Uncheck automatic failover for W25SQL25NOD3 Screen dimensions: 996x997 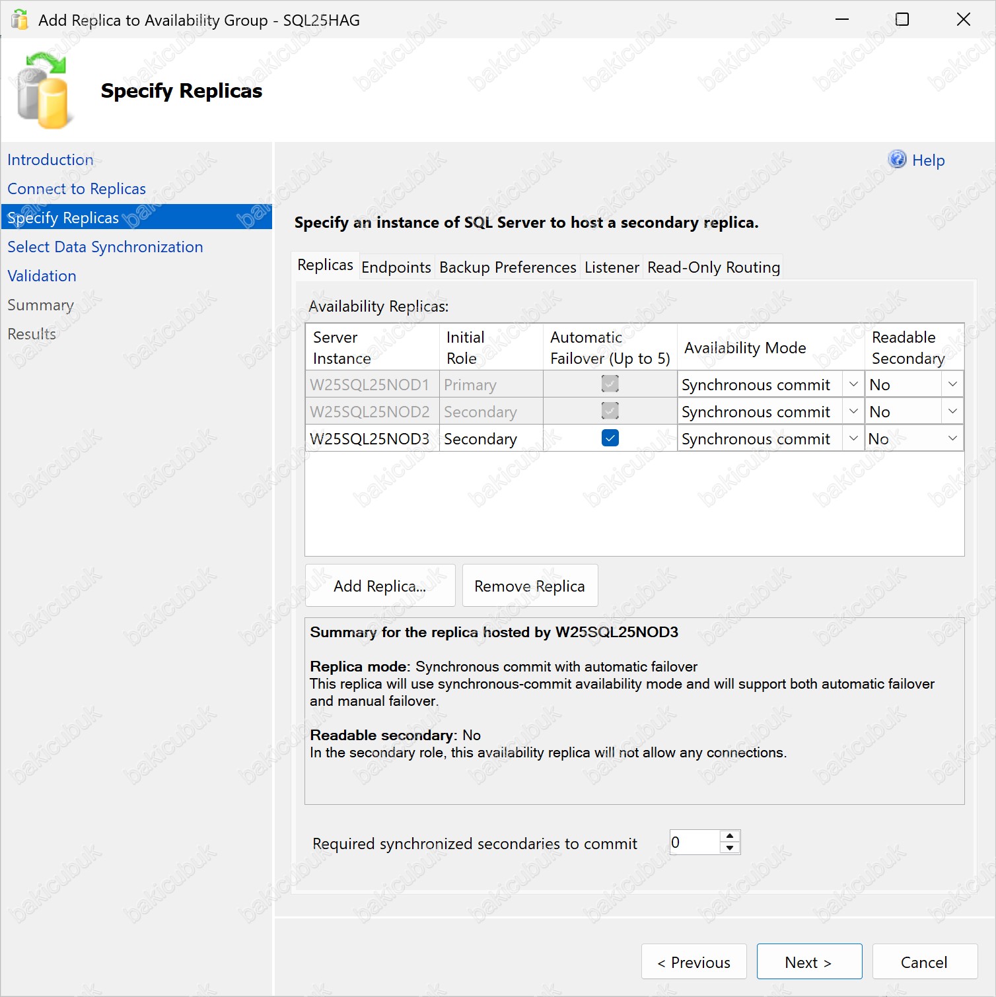pos(610,438)
